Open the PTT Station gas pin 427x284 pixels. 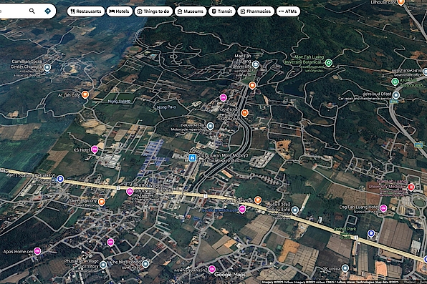60,179
